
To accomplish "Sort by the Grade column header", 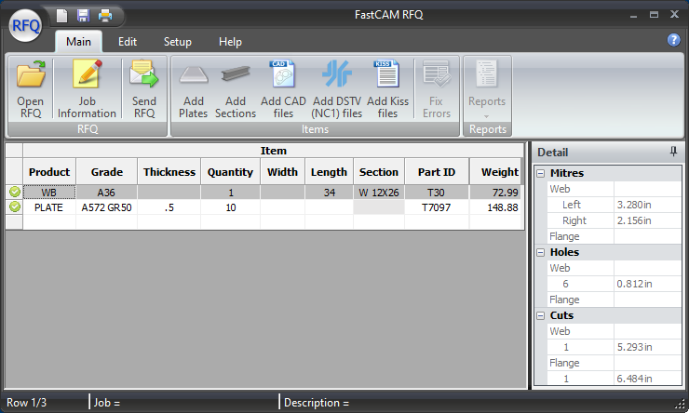I will [x=107, y=172].
